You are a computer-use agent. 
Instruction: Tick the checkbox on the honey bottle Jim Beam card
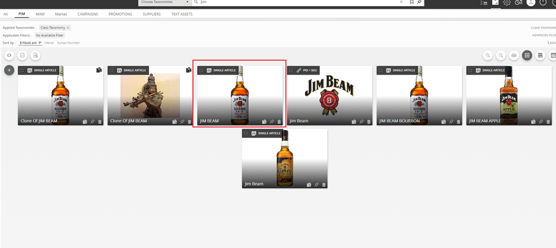(246, 133)
